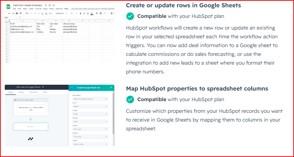Select cell containing bh@hubspot.com
Image resolution: width=294 pixels, height=157 pixels.
(23, 29)
